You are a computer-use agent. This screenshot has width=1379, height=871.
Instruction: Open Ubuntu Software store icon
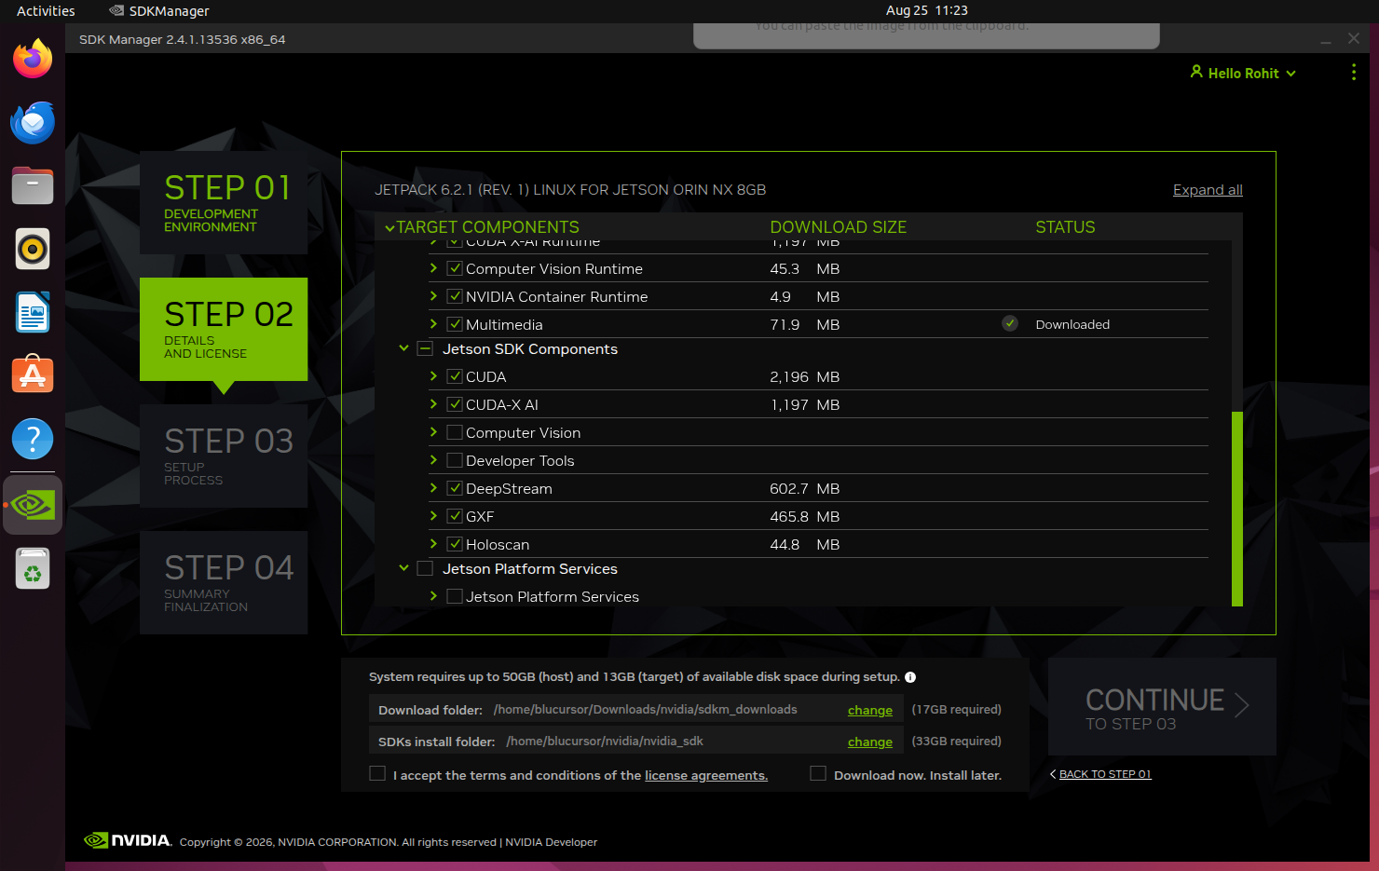pyautogui.click(x=33, y=375)
